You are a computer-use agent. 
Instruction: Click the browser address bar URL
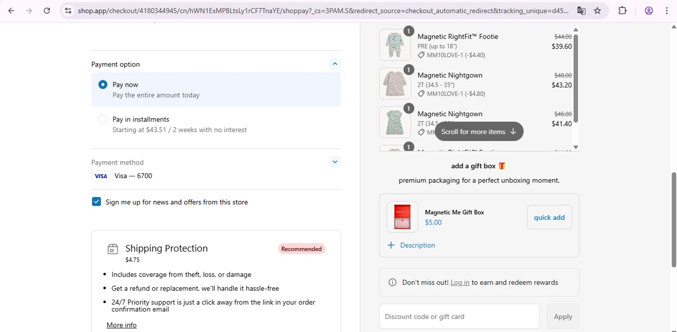pos(323,11)
